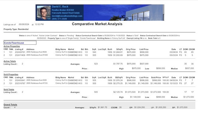Image resolution: width=198 pixels, height=113 pixels.
Task: Click address 2895 Kalakaua Ave #306
Action: point(37,80)
